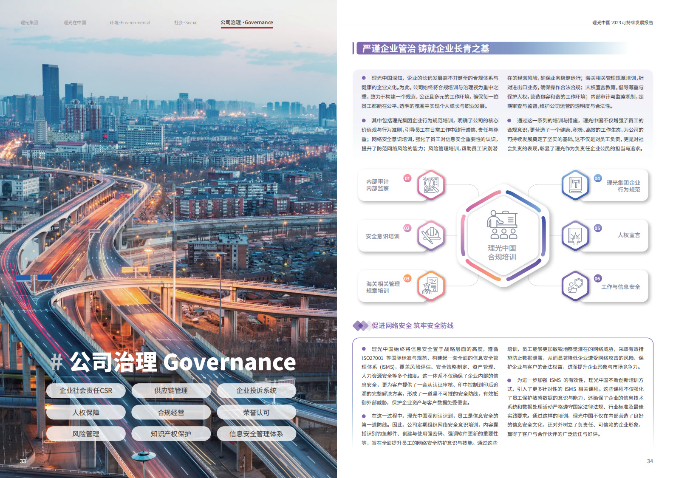Click the 海关相关管理规章培训 officer icon
673x478 pixels.
(431, 286)
